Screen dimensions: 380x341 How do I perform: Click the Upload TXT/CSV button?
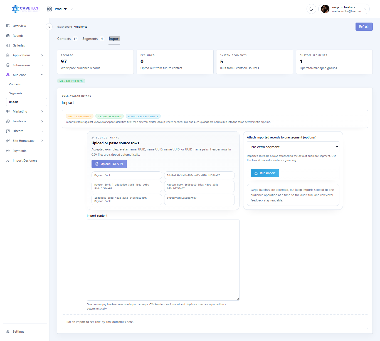point(109,164)
